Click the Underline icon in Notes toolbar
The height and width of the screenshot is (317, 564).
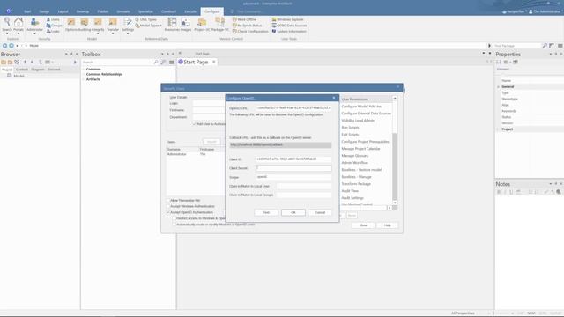tap(511, 192)
